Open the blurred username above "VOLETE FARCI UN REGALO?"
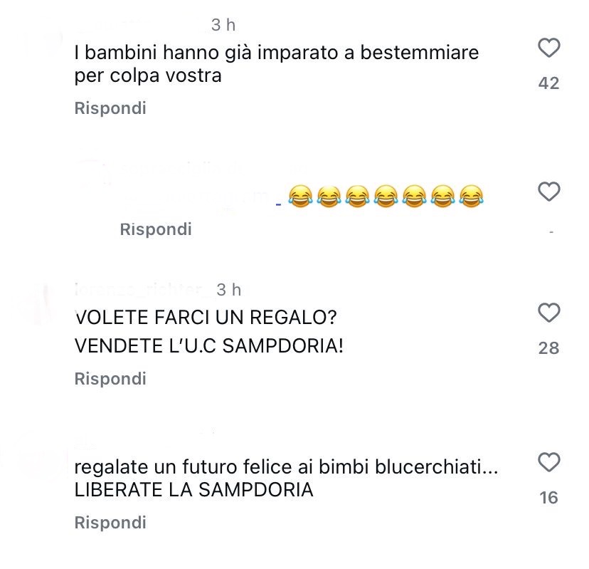This screenshot has height=569, width=589. pyautogui.click(x=141, y=289)
